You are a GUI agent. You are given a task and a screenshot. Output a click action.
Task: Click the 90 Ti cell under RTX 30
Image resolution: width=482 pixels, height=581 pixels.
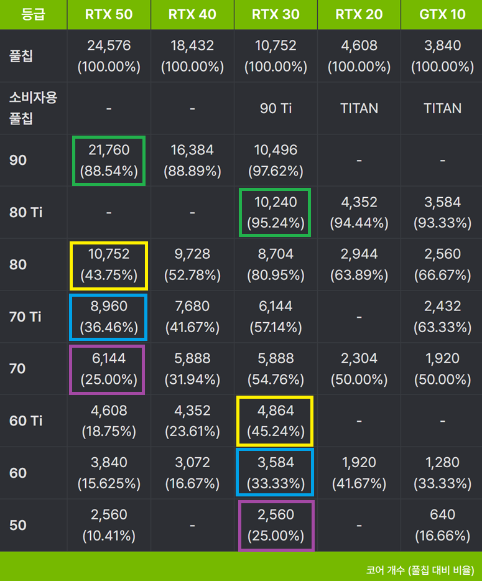pyautogui.click(x=276, y=108)
